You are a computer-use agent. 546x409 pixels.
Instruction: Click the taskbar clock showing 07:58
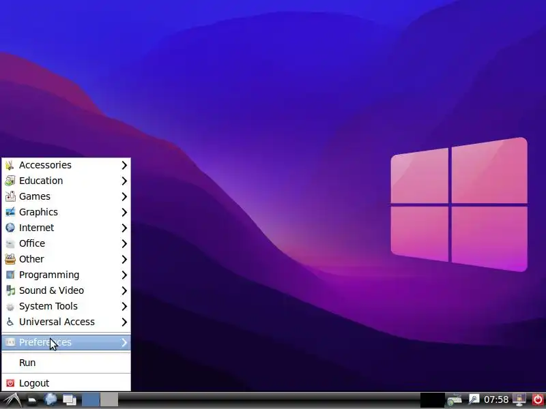coord(496,399)
